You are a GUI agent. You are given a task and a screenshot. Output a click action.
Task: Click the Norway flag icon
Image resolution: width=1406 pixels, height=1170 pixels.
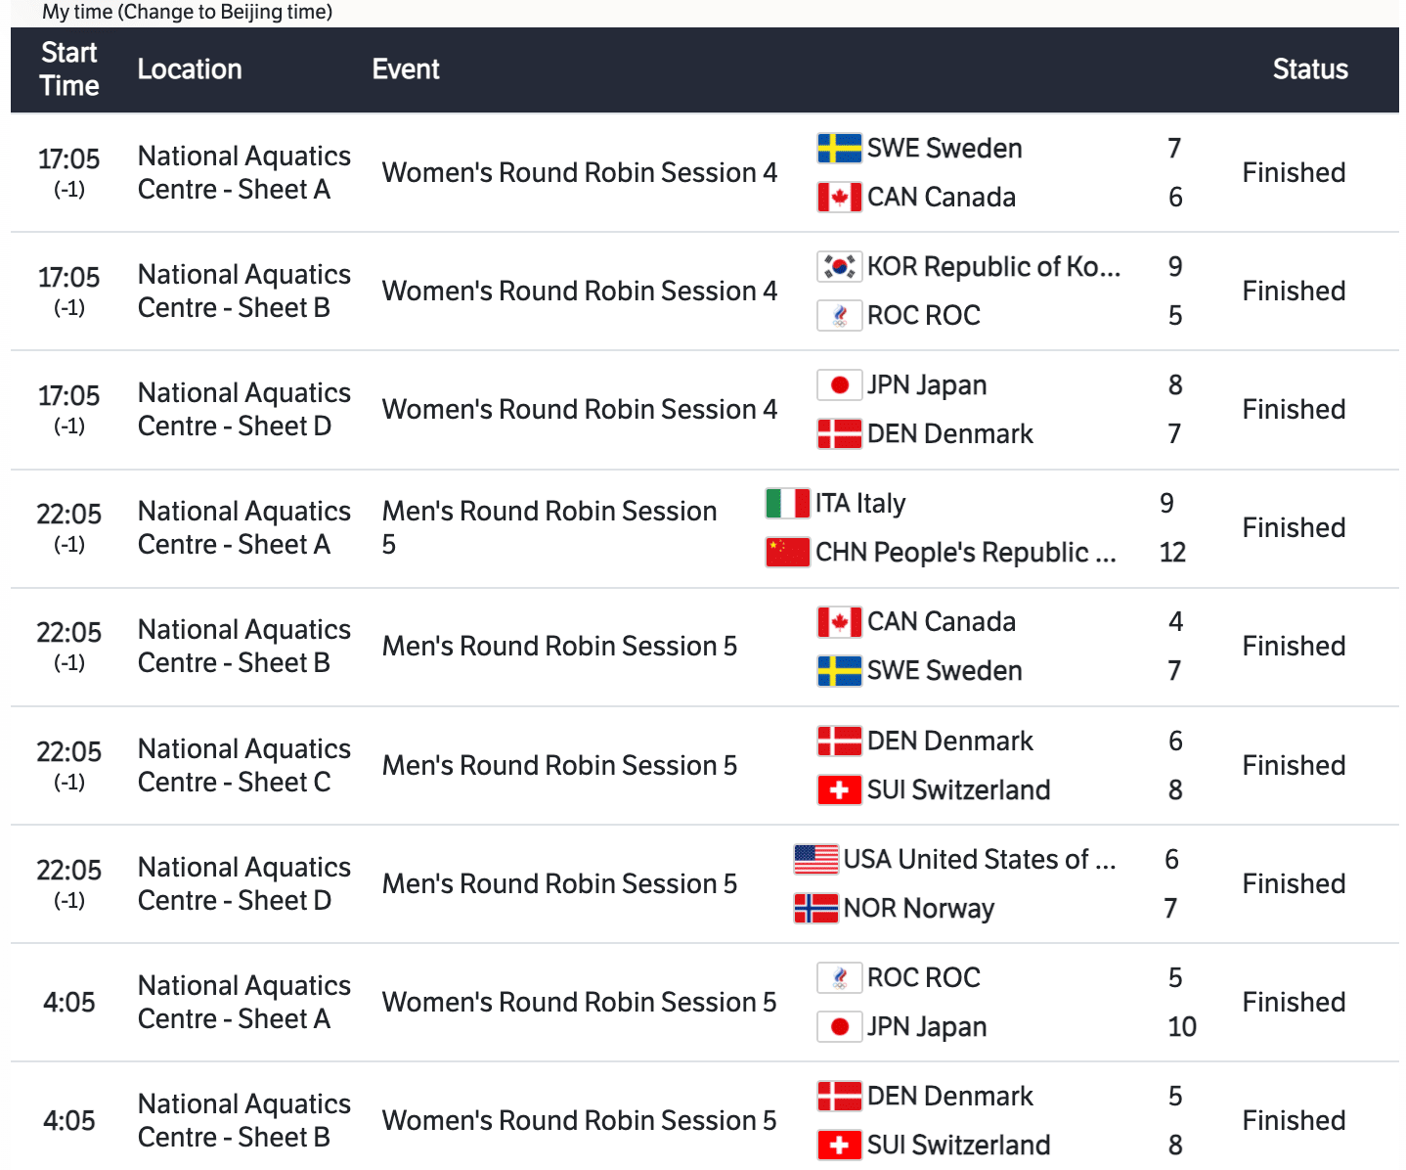point(815,909)
